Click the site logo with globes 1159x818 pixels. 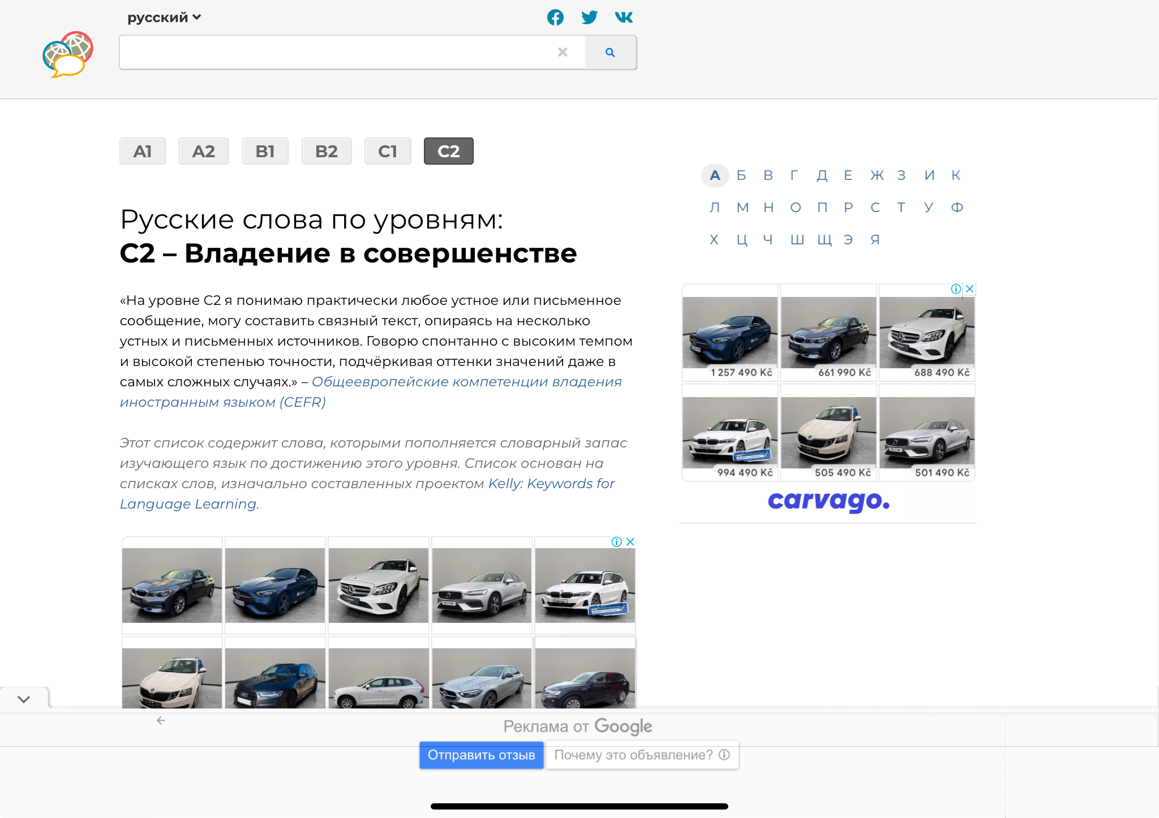[x=68, y=54]
